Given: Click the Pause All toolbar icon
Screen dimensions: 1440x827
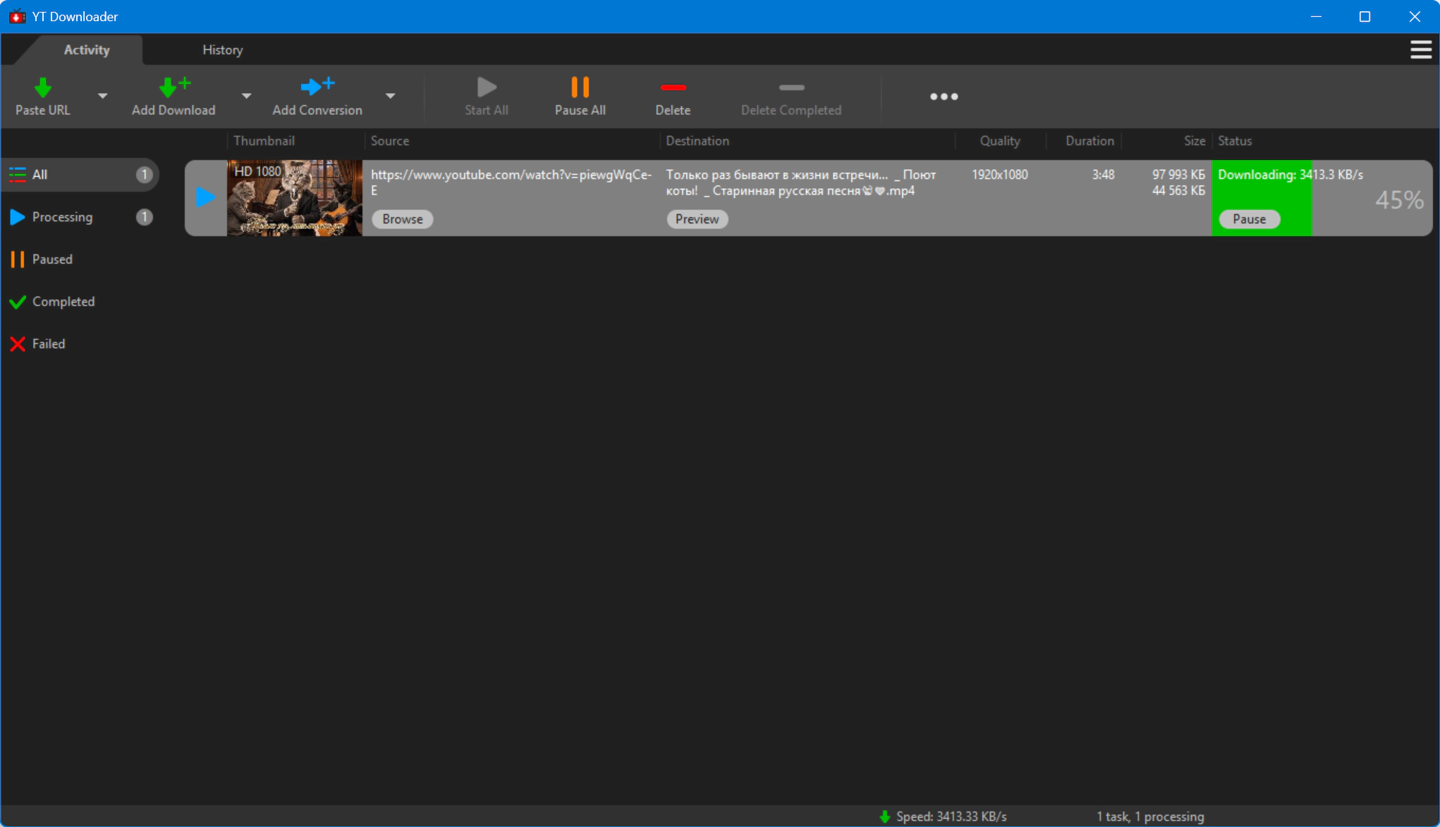Looking at the screenshot, I should pos(580,87).
